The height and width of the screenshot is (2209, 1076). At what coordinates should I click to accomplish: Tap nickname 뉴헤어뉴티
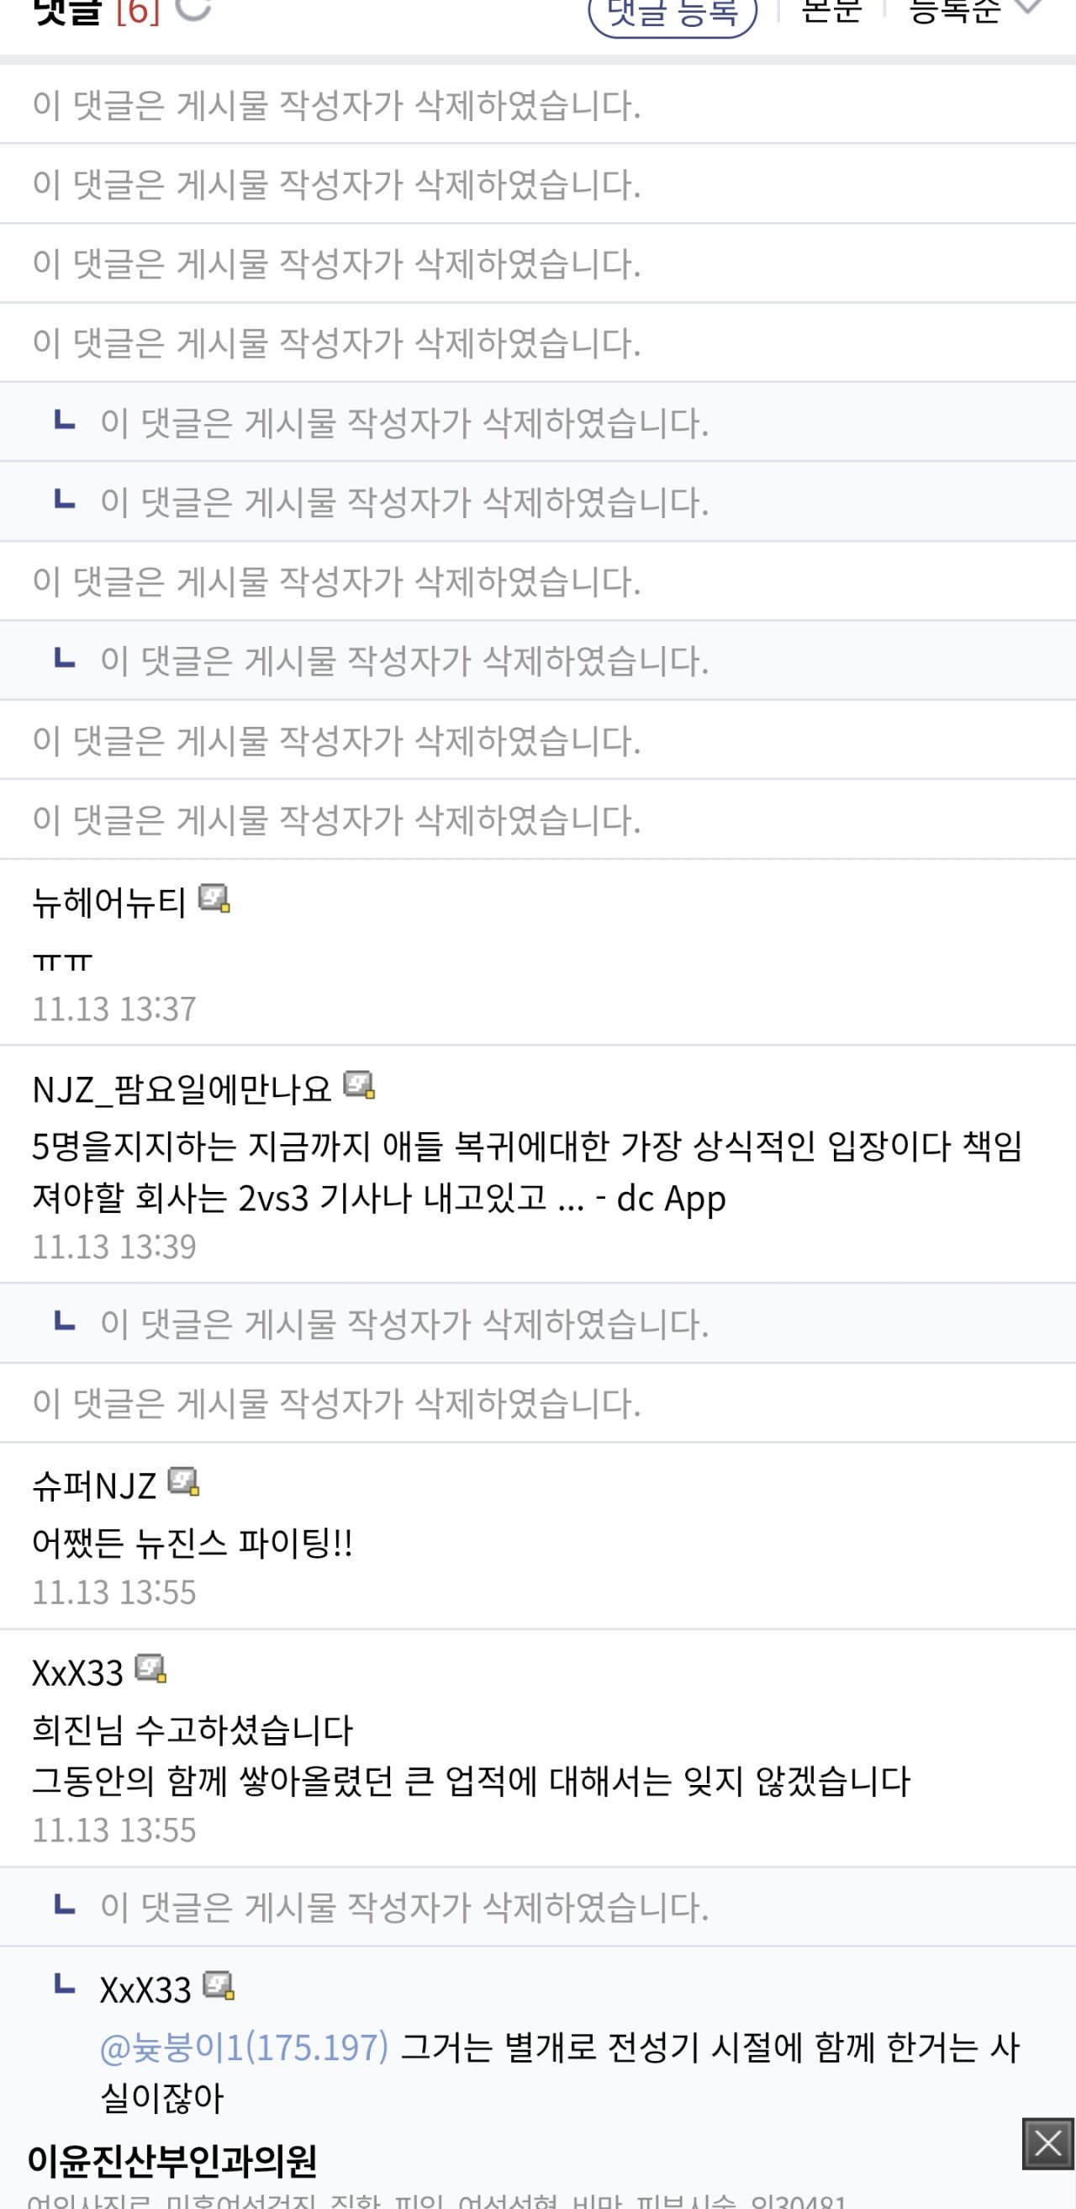pos(108,902)
